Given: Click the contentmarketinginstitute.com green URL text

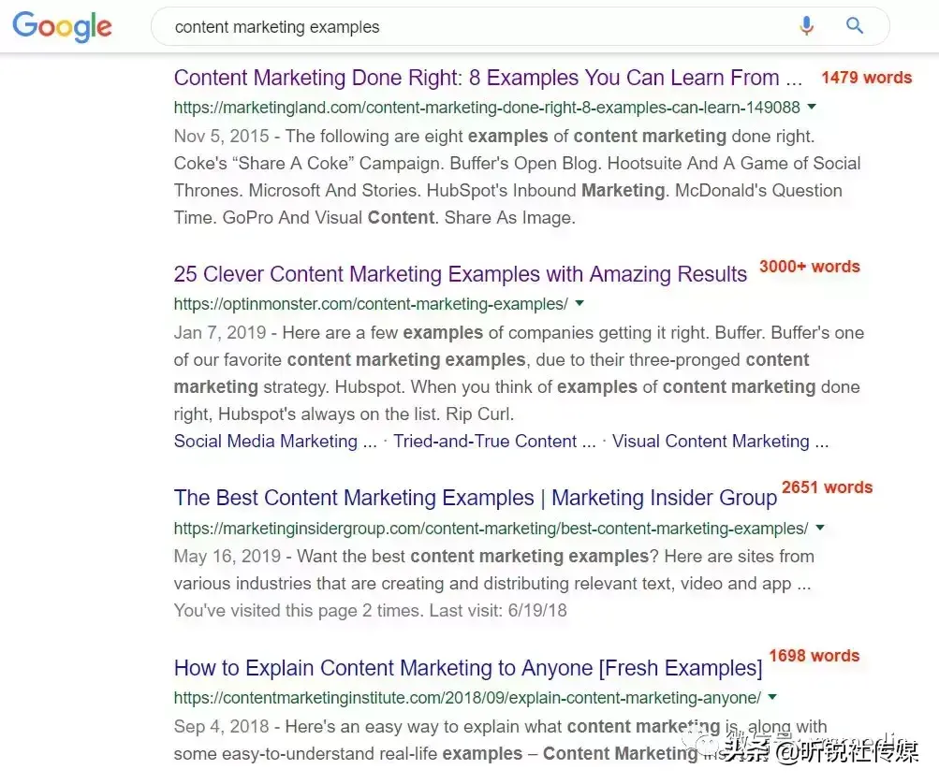Looking at the screenshot, I should 467,698.
